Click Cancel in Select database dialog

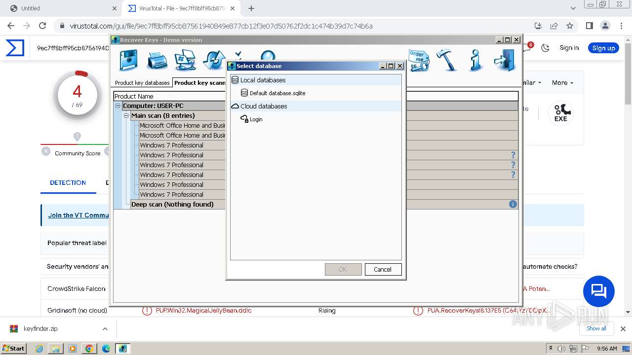(x=383, y=269)
